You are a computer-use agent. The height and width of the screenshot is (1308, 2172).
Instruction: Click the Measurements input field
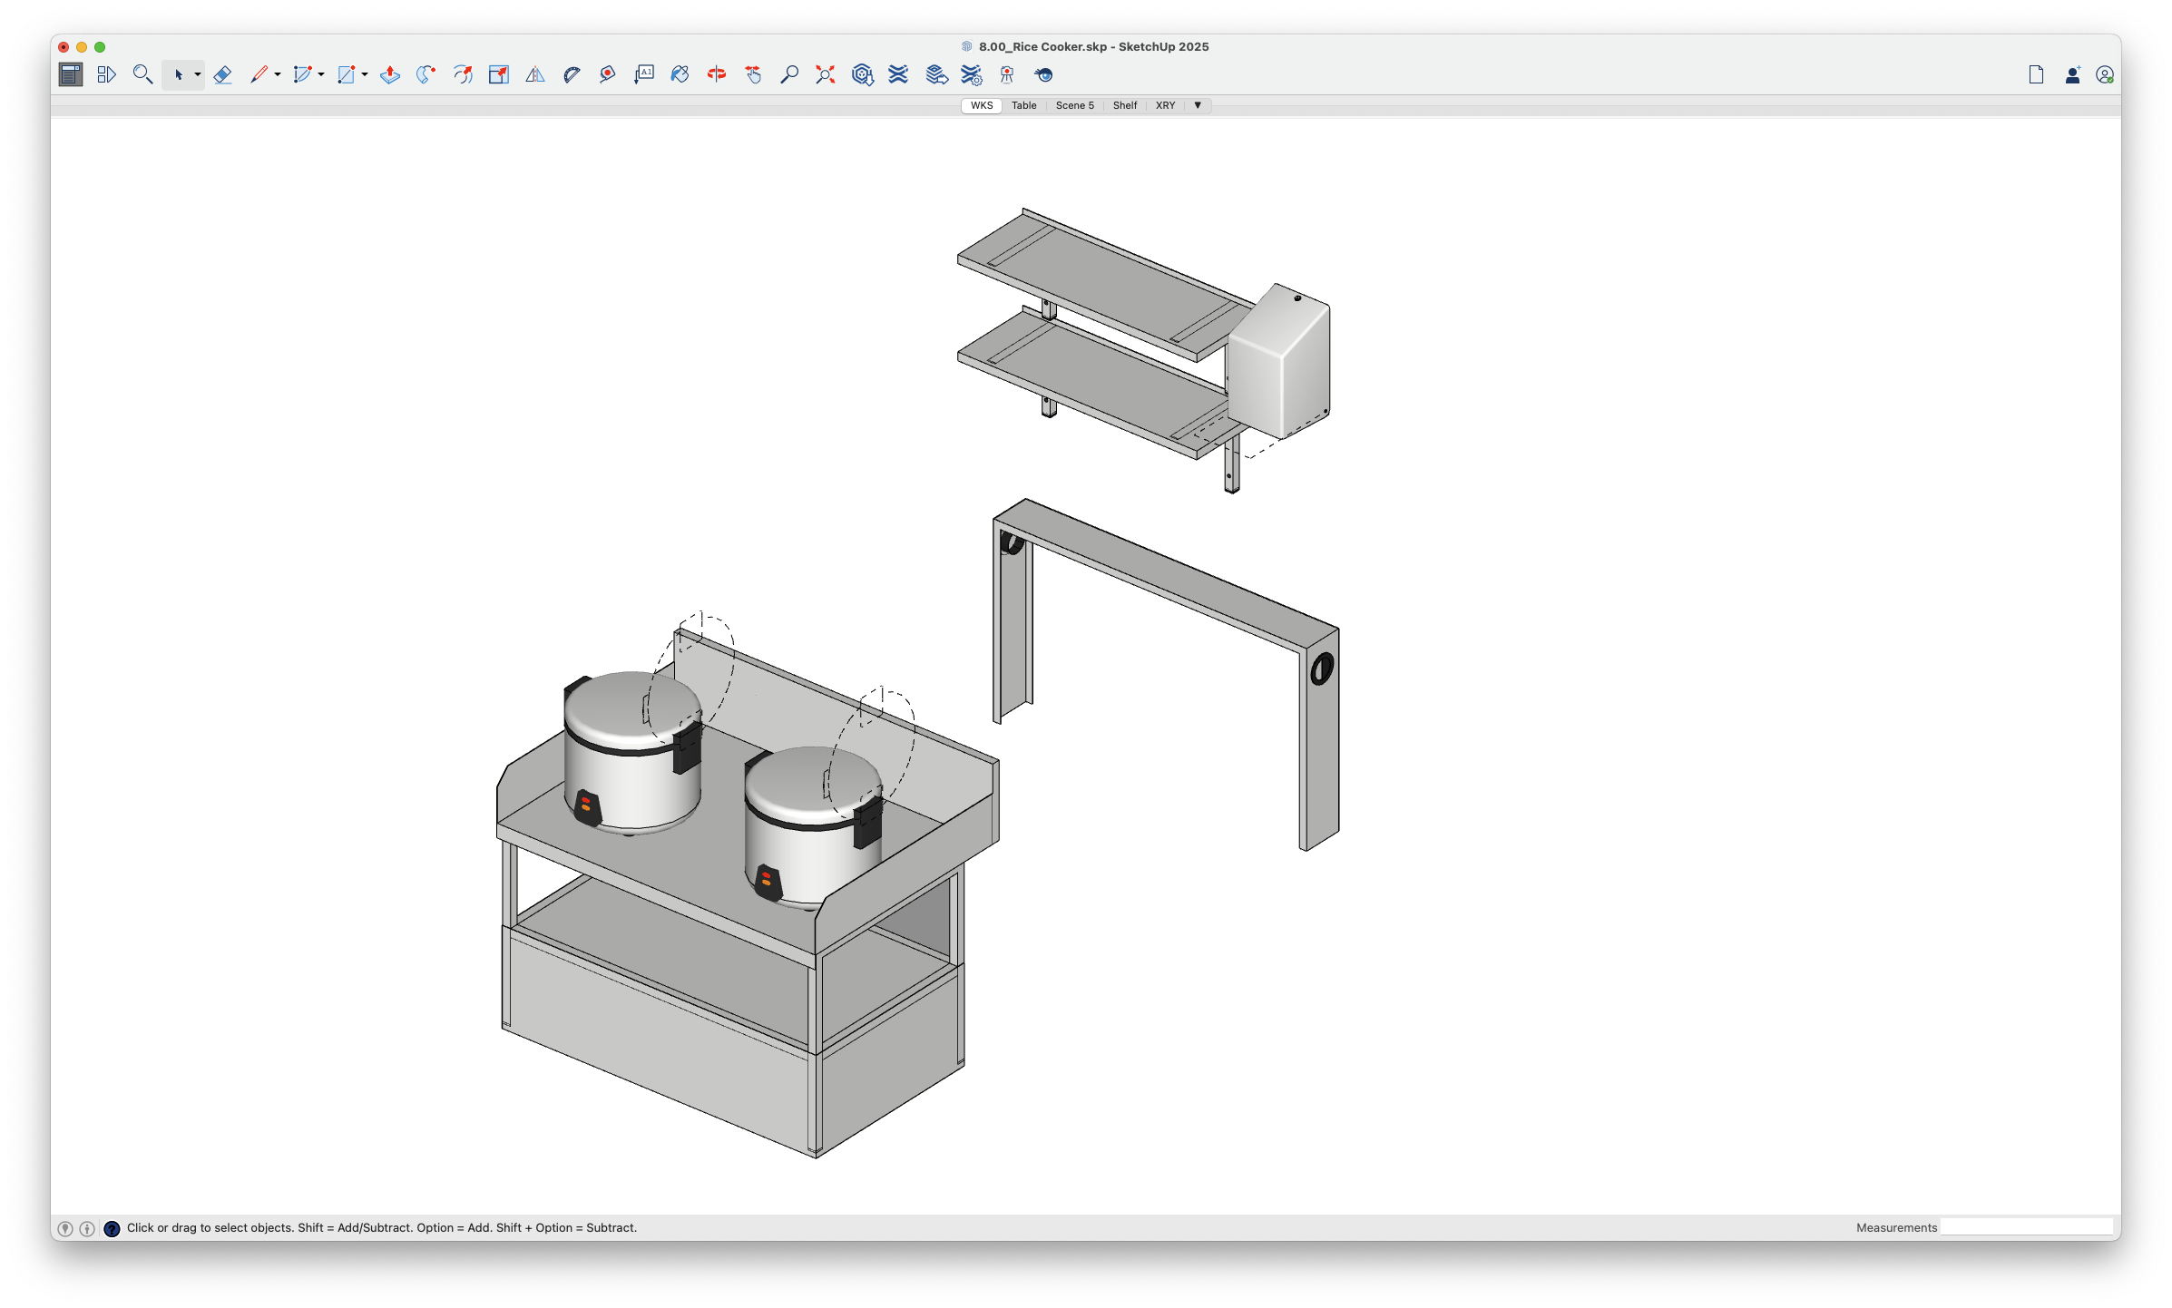point(2025,1227)
